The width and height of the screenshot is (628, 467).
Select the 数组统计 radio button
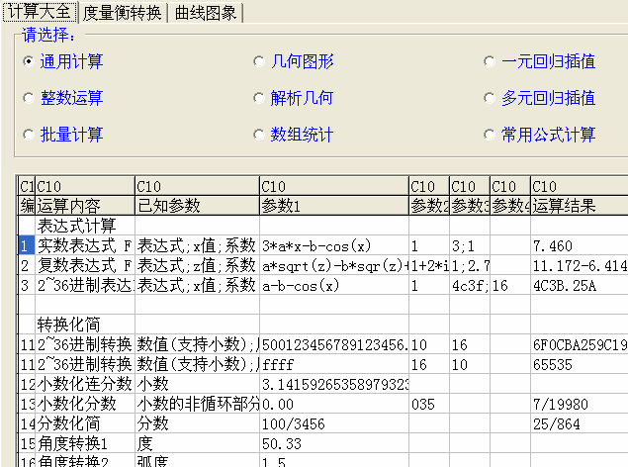coord(260,135)
